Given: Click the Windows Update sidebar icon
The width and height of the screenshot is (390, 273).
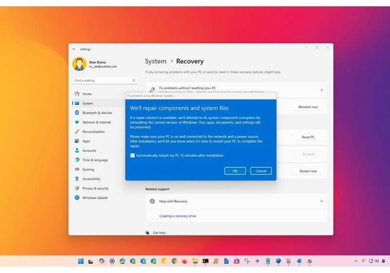Looking at the screenshot, I should pyautogui.click(x=77, y=197).
